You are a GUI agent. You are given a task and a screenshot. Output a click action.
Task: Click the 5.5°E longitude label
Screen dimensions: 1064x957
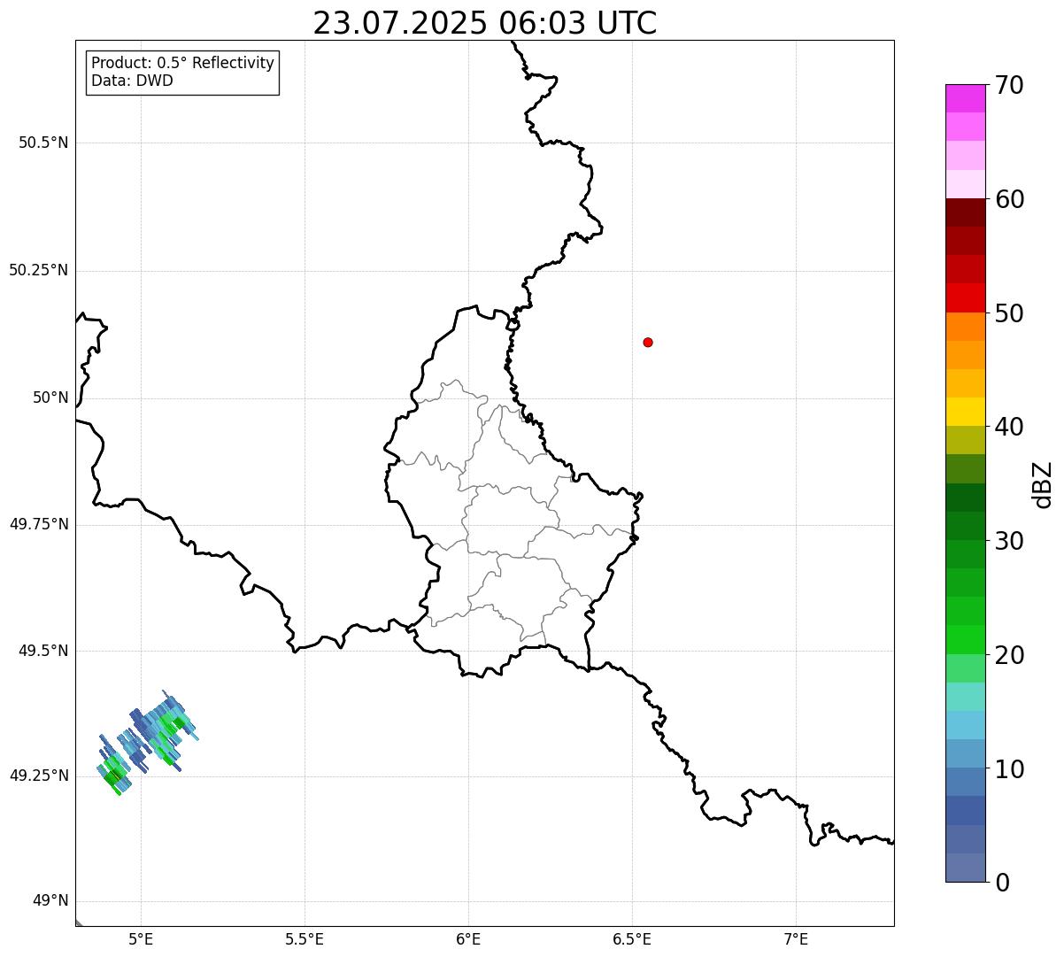(305, 938)
